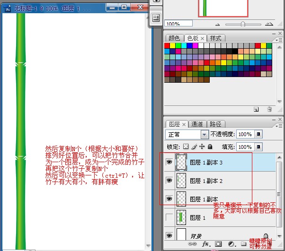Open the collapsed panel dock icon with lines
The image size is (285, 251).
(156, 18)
